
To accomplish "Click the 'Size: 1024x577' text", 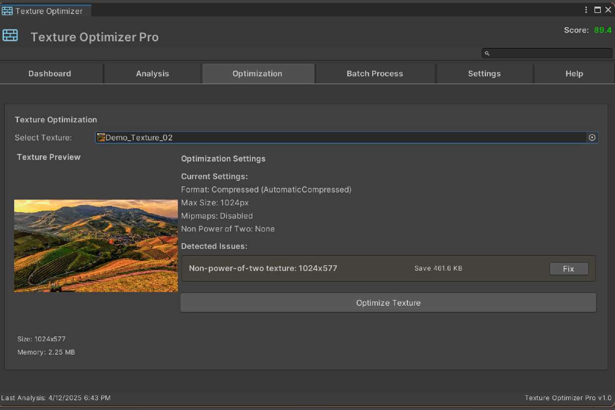I will 42,339.
